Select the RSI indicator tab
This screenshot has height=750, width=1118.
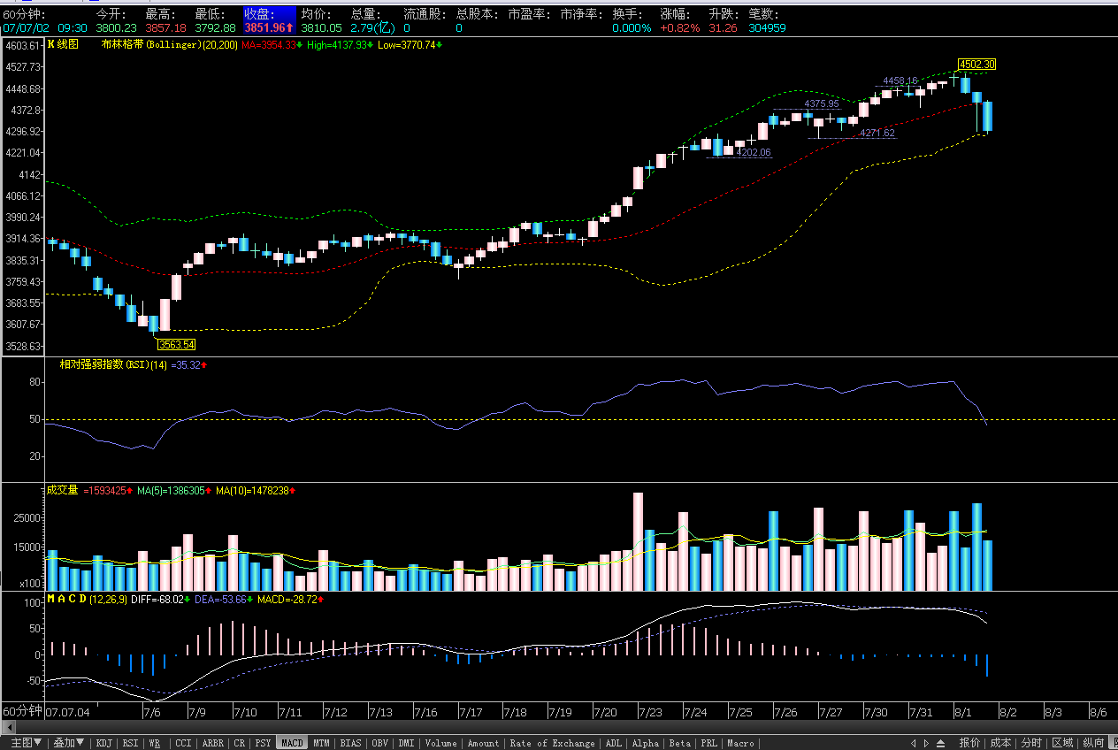click(x=130, y=744)
